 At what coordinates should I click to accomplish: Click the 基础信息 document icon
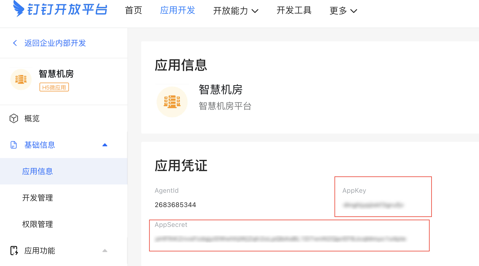(14, 145)
